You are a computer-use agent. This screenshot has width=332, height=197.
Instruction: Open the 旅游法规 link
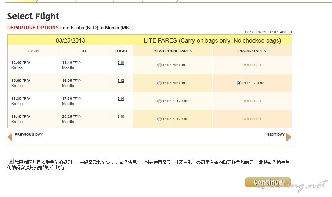tap(130, 162)
